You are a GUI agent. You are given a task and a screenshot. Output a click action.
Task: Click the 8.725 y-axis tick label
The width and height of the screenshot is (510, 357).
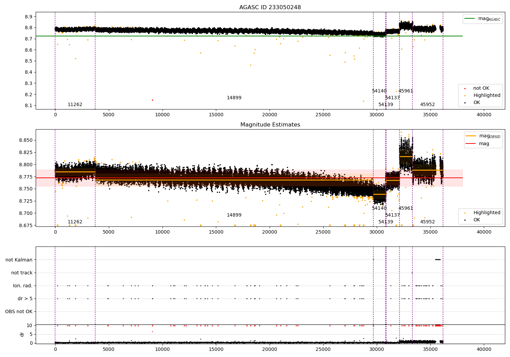[x=26, y=201]
